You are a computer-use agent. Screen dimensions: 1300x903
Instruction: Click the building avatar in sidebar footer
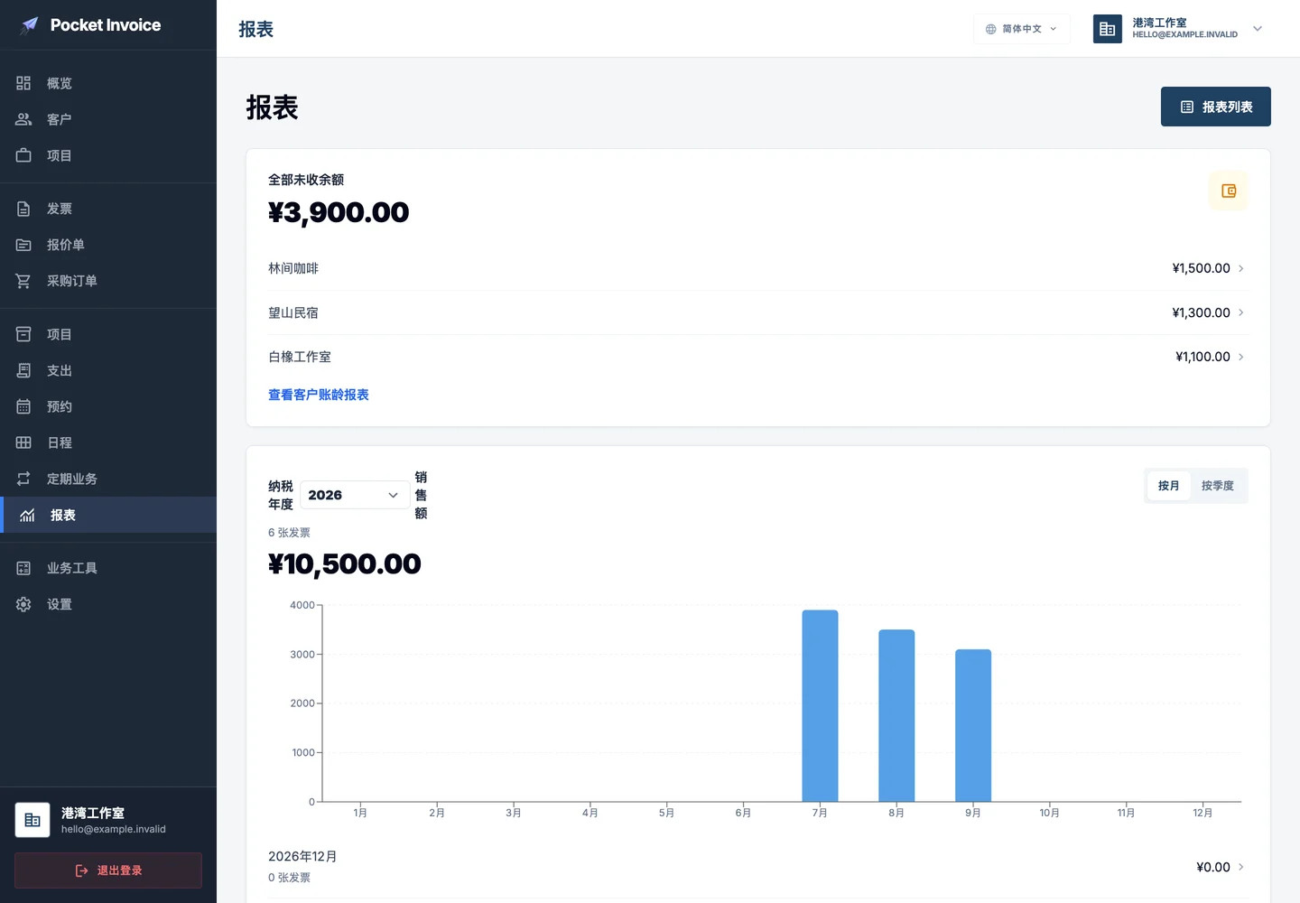[x=32, y=820]
